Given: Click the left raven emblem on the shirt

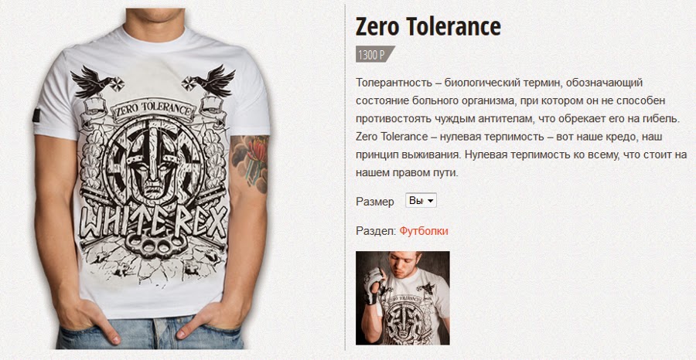Looking at the screenshot, I should [x=97, y=82].
